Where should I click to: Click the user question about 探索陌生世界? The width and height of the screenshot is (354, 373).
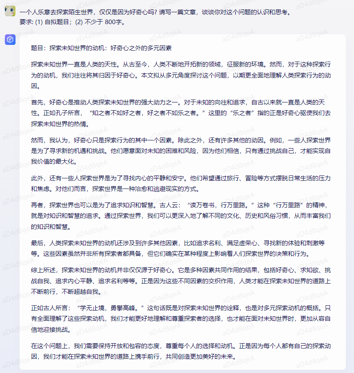click(156, 12)
